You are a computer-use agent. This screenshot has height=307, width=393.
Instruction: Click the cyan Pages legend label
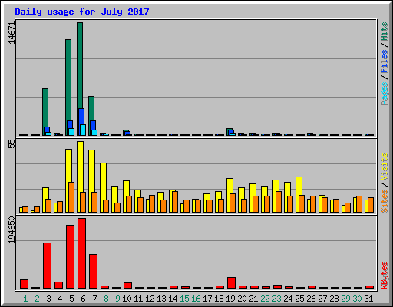click(385, 94)
